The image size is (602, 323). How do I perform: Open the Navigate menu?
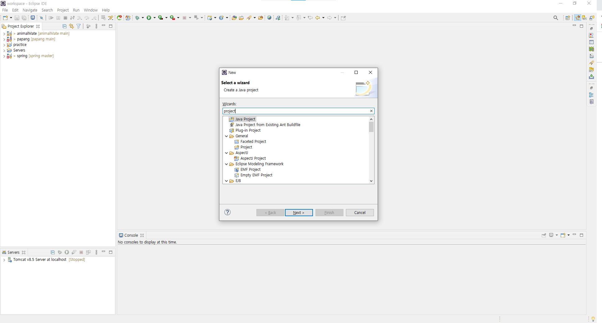(x=30, y=10)
